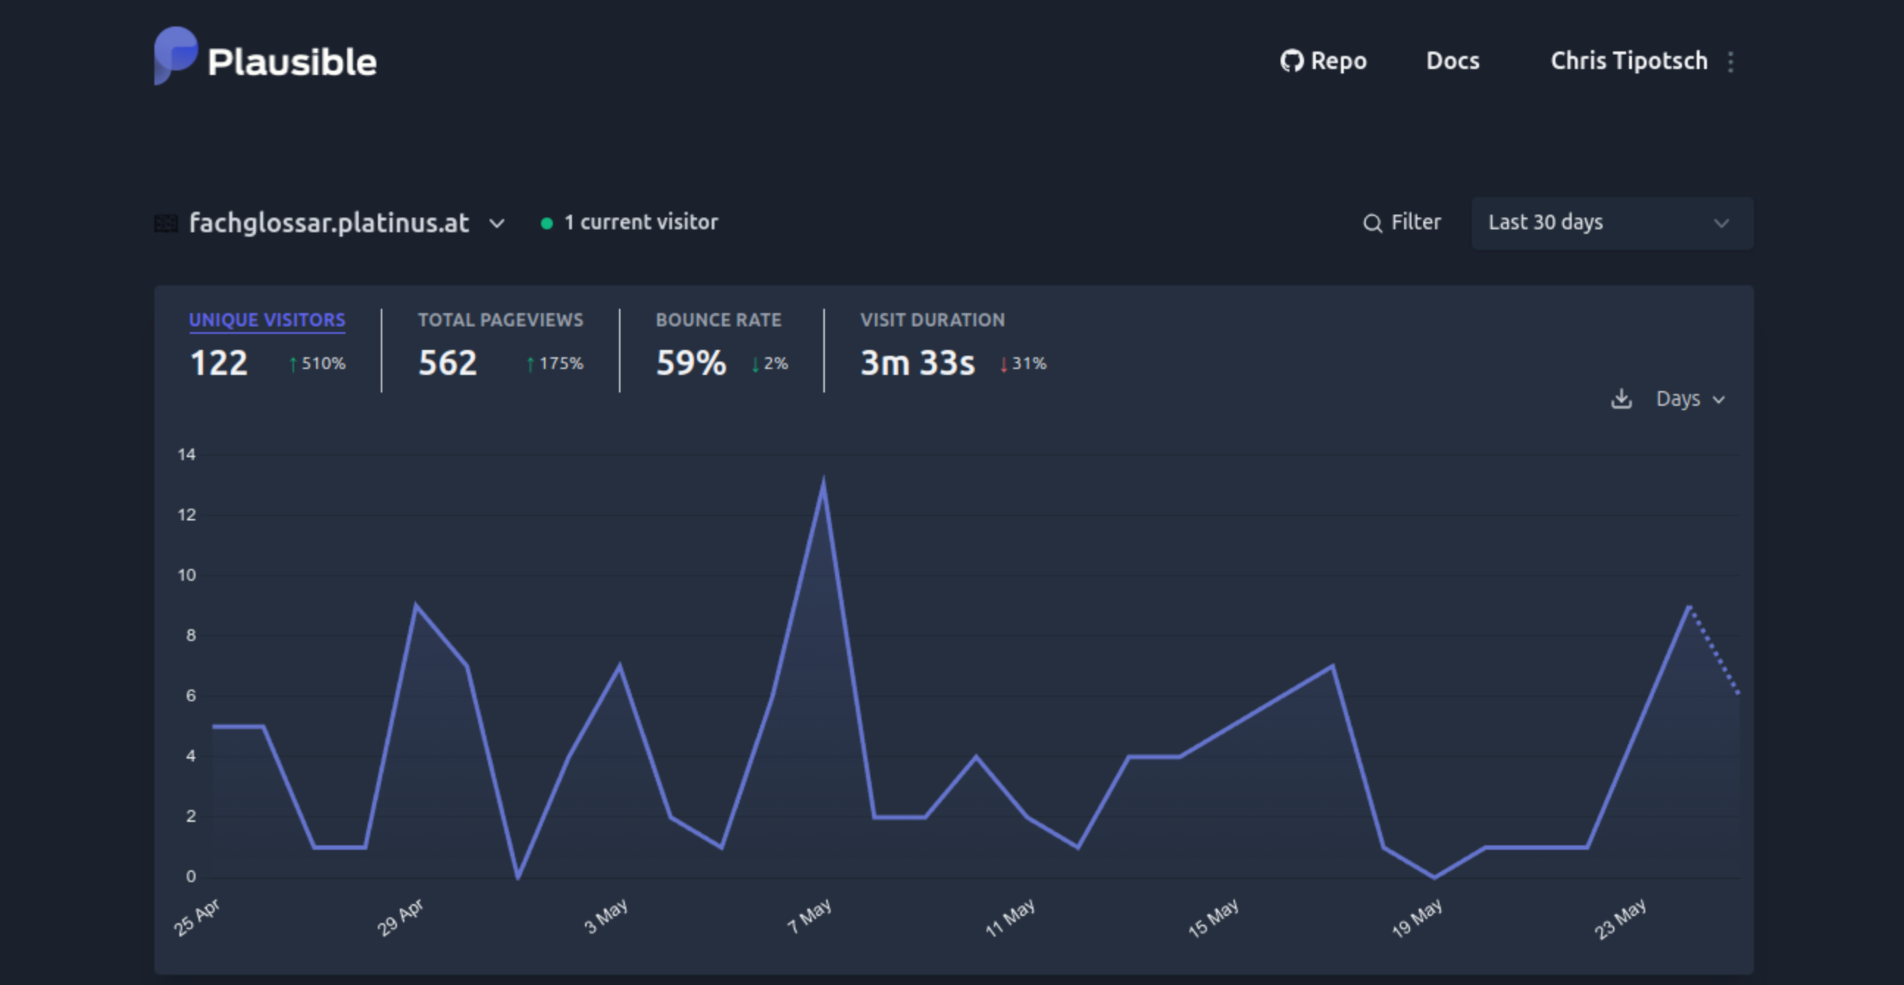Image resolution: width=1904 pixels, height=985 pixels.
Task: Open the Chris Tipotsch account menu
Action: point(1628,60)
